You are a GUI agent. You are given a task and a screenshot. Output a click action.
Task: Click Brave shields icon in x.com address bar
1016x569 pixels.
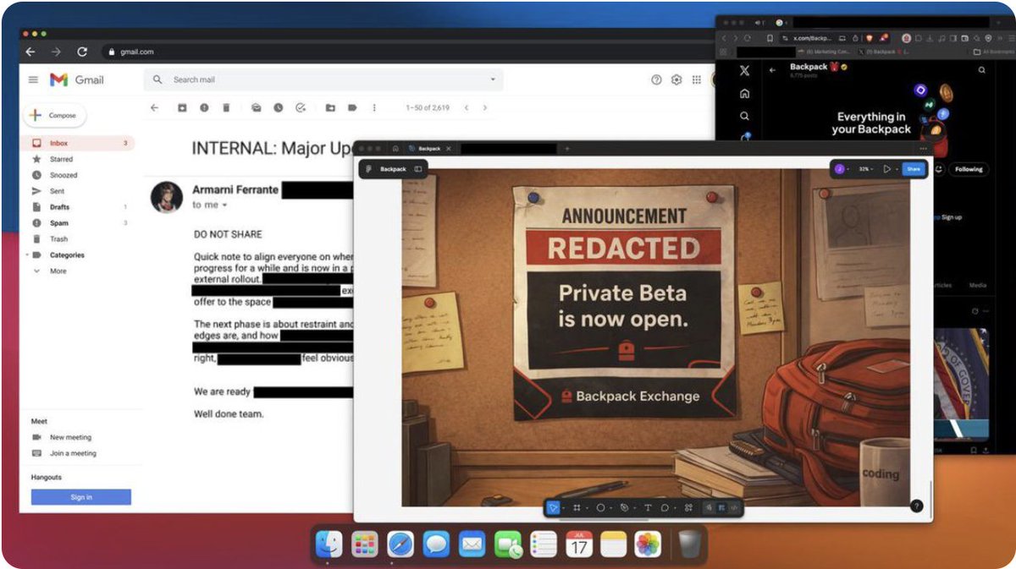(x=870, y=38)
